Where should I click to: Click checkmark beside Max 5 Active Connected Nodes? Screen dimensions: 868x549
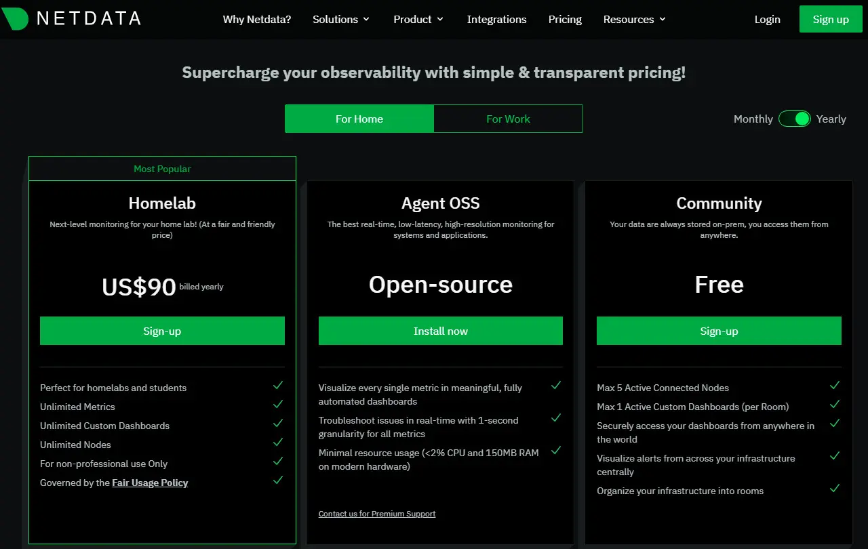click(x=834, y=386)
